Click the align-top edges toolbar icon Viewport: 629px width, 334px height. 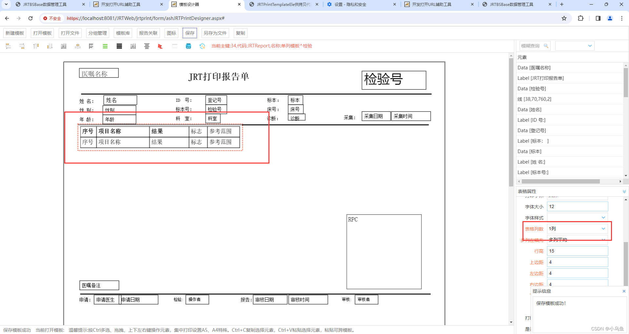(x=36, y=46)
